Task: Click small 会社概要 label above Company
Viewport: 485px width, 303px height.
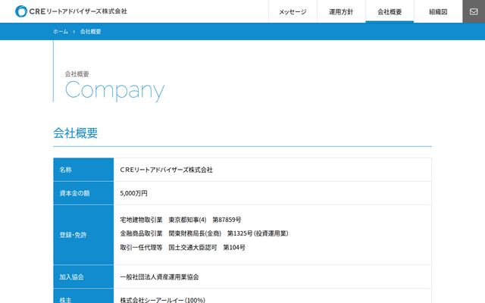Action: click(77, 74)
